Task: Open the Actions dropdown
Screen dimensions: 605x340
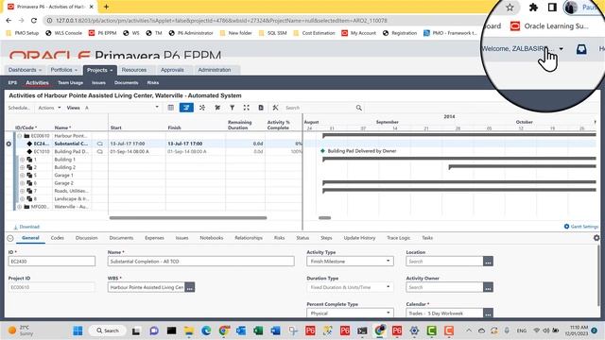Action: point(49,108)
